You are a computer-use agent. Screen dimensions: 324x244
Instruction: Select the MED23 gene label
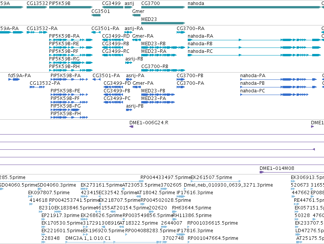(x=149, y=19)
